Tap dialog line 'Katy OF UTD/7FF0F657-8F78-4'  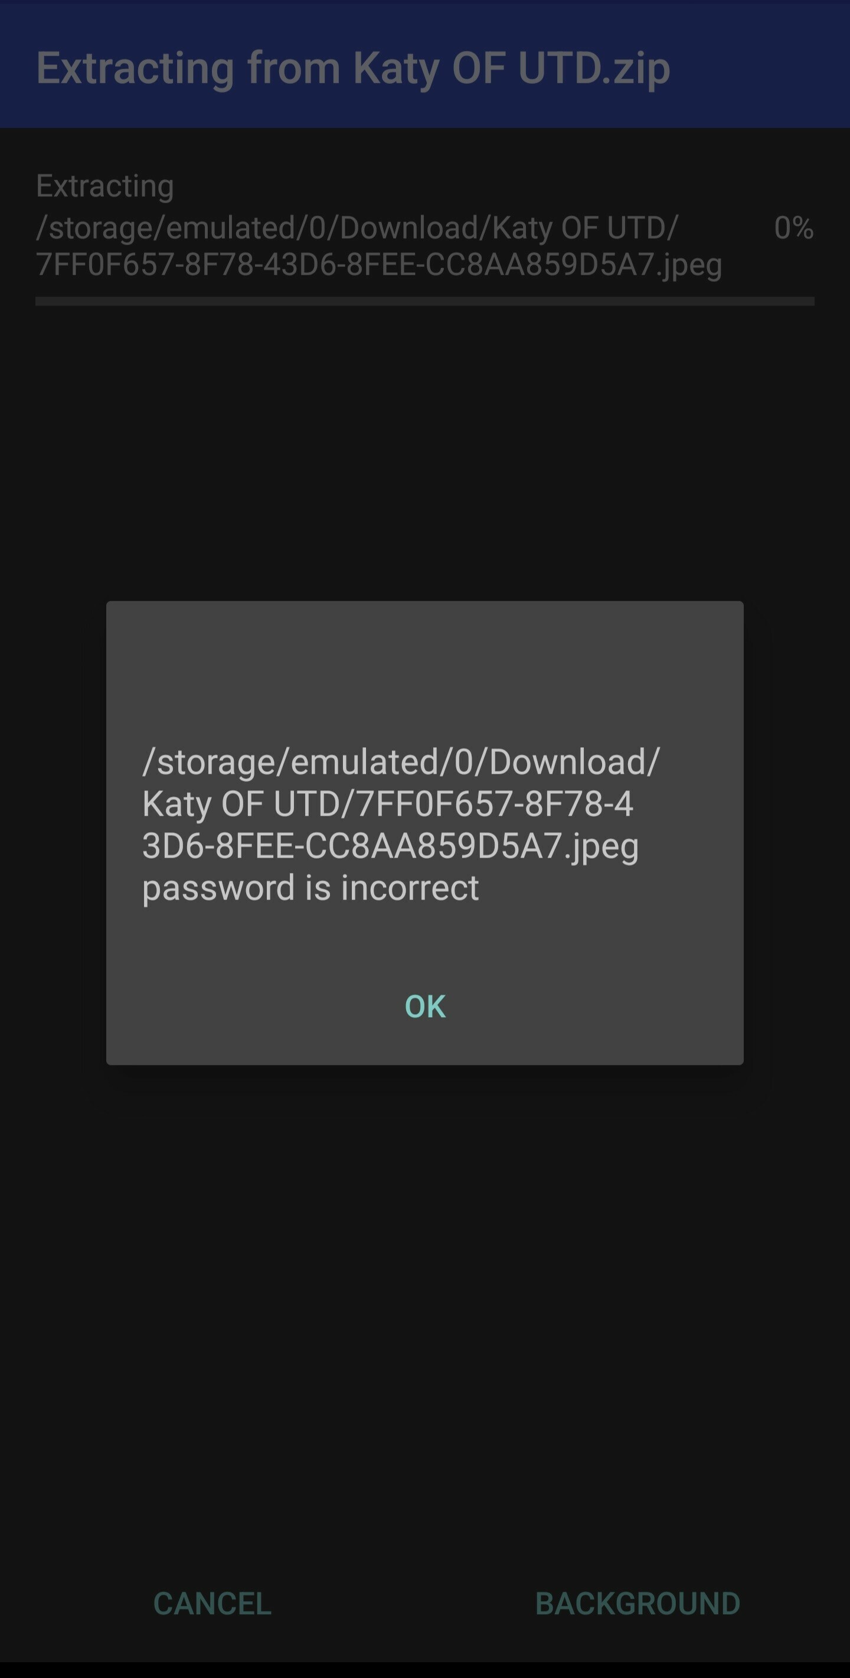pyautogui.click(x=388, y=804)
